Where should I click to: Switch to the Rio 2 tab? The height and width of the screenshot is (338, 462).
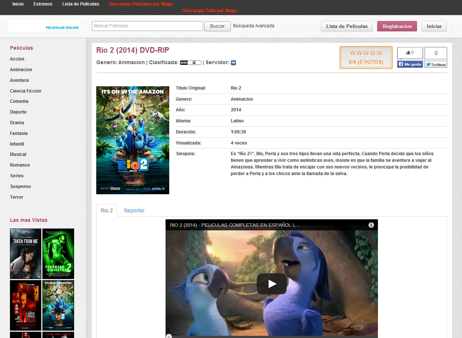[x=107, y=210]
